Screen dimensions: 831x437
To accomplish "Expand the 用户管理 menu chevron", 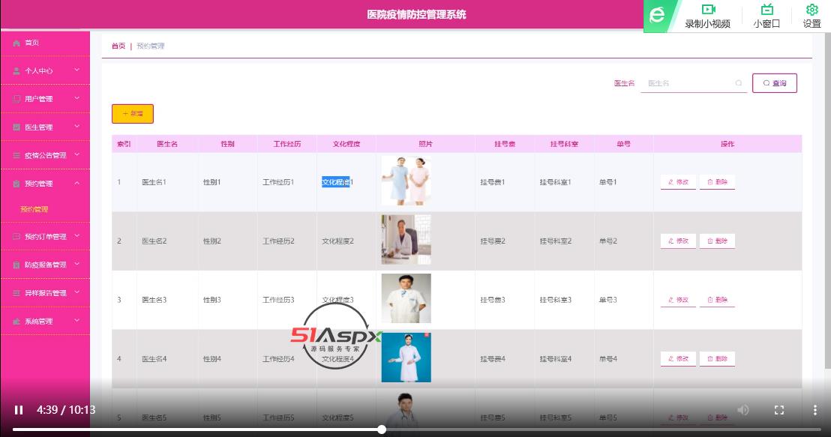I will coord(76,98).
